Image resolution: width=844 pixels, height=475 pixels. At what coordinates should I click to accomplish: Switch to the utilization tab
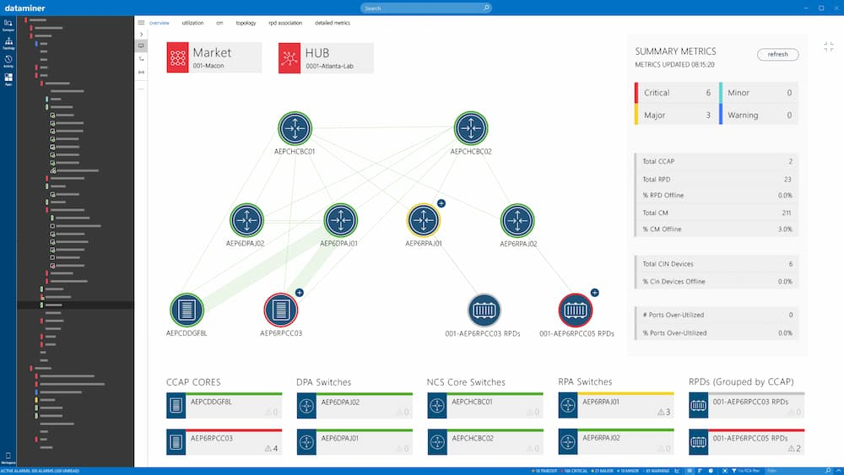pyautogui.click(x=192, y=23)
